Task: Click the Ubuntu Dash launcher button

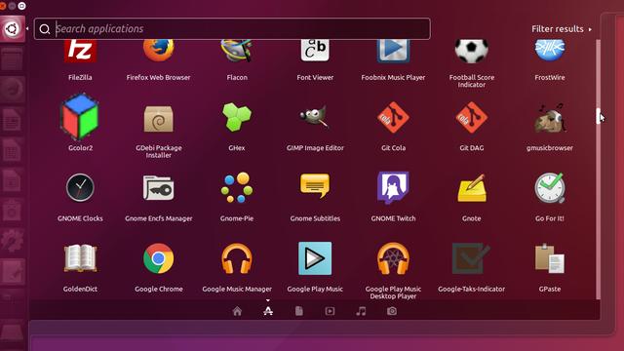Action: coord(12,28)
